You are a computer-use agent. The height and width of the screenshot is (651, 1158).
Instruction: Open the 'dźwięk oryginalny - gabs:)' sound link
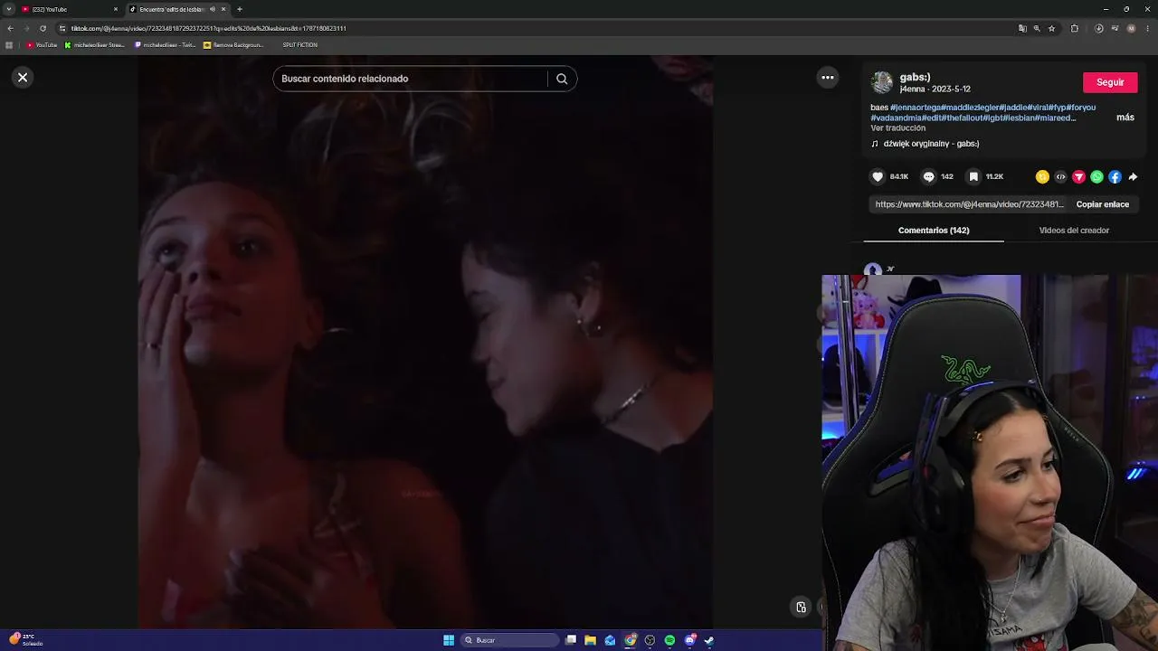coord(931,144)
